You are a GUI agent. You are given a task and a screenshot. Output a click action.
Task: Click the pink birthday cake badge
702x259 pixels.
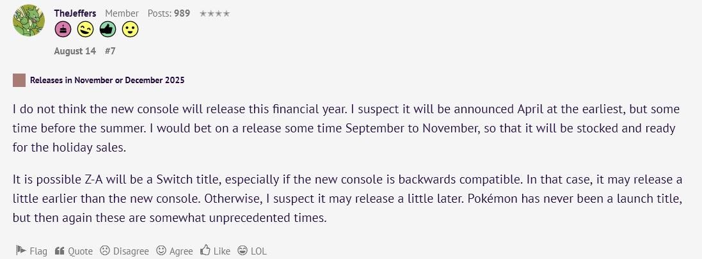pyautogui.click(x=63, y=29)
